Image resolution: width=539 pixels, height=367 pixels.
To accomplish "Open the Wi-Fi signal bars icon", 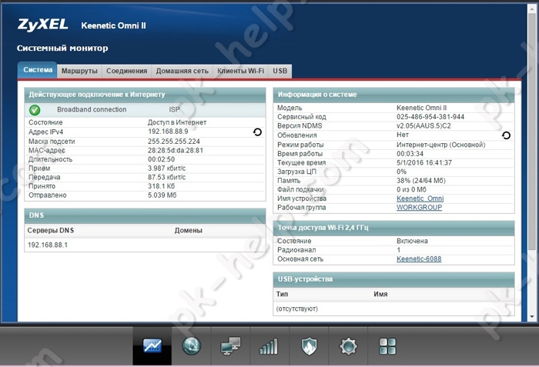I will [x=269, y=345].
